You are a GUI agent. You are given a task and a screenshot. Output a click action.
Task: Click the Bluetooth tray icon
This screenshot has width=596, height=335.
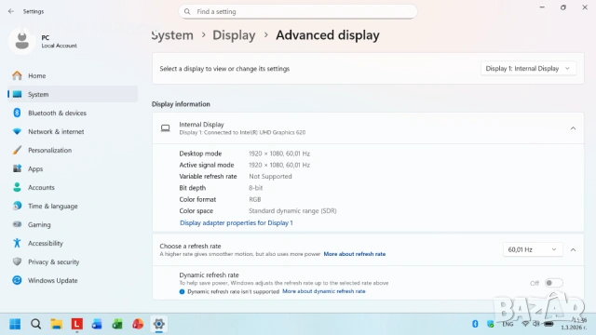click(475, 324)
